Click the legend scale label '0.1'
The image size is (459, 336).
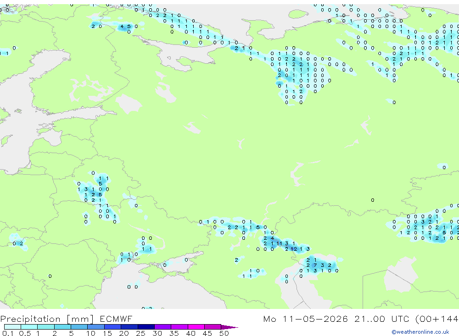[8, 333]
